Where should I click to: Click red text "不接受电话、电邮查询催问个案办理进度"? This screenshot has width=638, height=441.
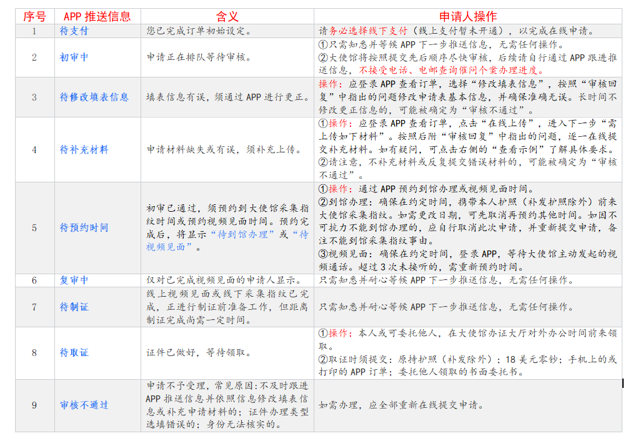[x=448, y=71]
